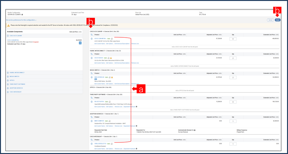The width and height of the screenshot is (288, 154).
Task: Open RH-OCP-B-P1S= product link
Action: click(99, 102)
